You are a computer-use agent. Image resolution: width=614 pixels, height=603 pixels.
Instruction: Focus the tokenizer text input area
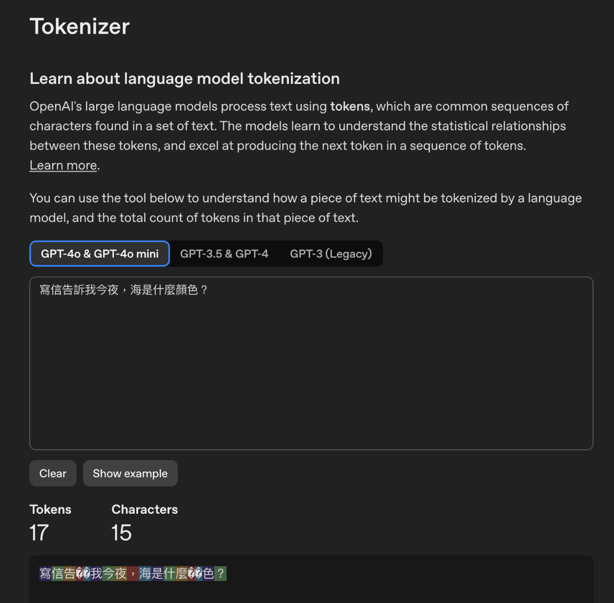tap(311, 363)
